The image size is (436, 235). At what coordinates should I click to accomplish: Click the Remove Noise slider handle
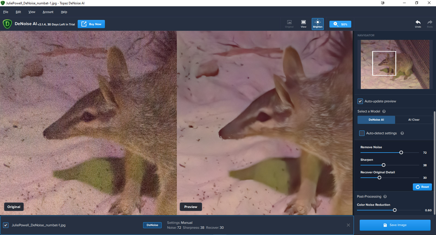tap(401, 153)
